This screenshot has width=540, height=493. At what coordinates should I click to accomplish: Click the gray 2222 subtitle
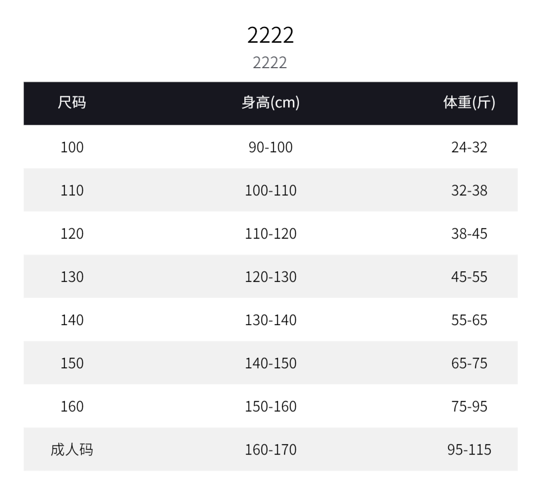270,63
